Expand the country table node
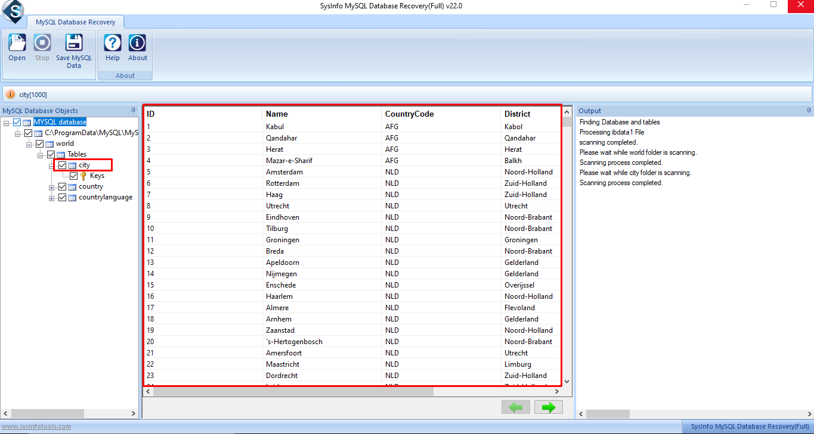This screenshot has height=434, width=814. click(x=52, y=187)
